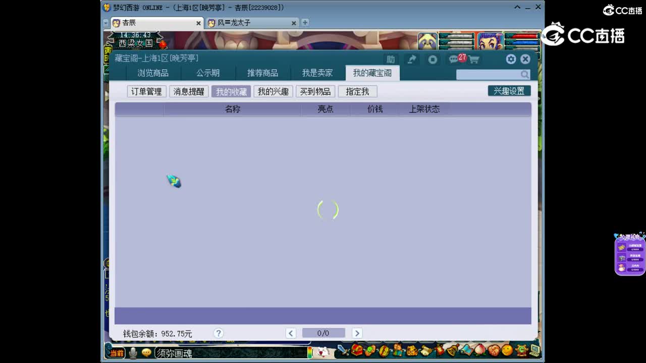Screen dimensions: 646x363
Task: Toggle the chat microphone icon
Action: coord(133,353)
